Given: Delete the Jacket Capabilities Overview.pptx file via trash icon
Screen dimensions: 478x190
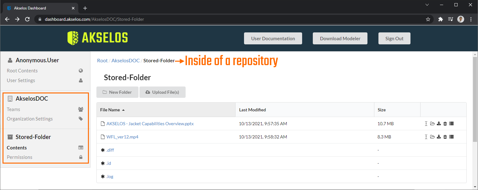Looking at the screenshot, I should 445,124.
